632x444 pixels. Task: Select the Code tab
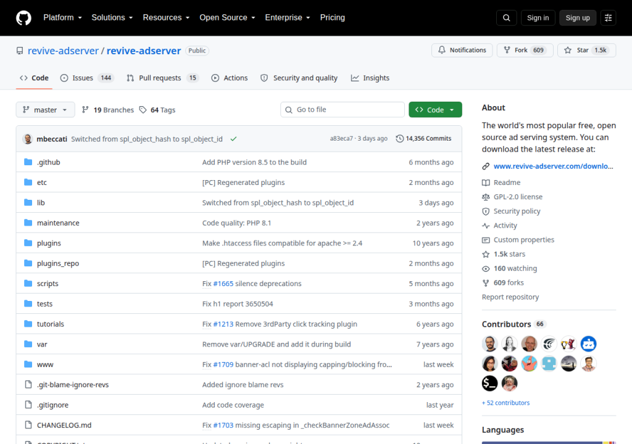point(35,78)
